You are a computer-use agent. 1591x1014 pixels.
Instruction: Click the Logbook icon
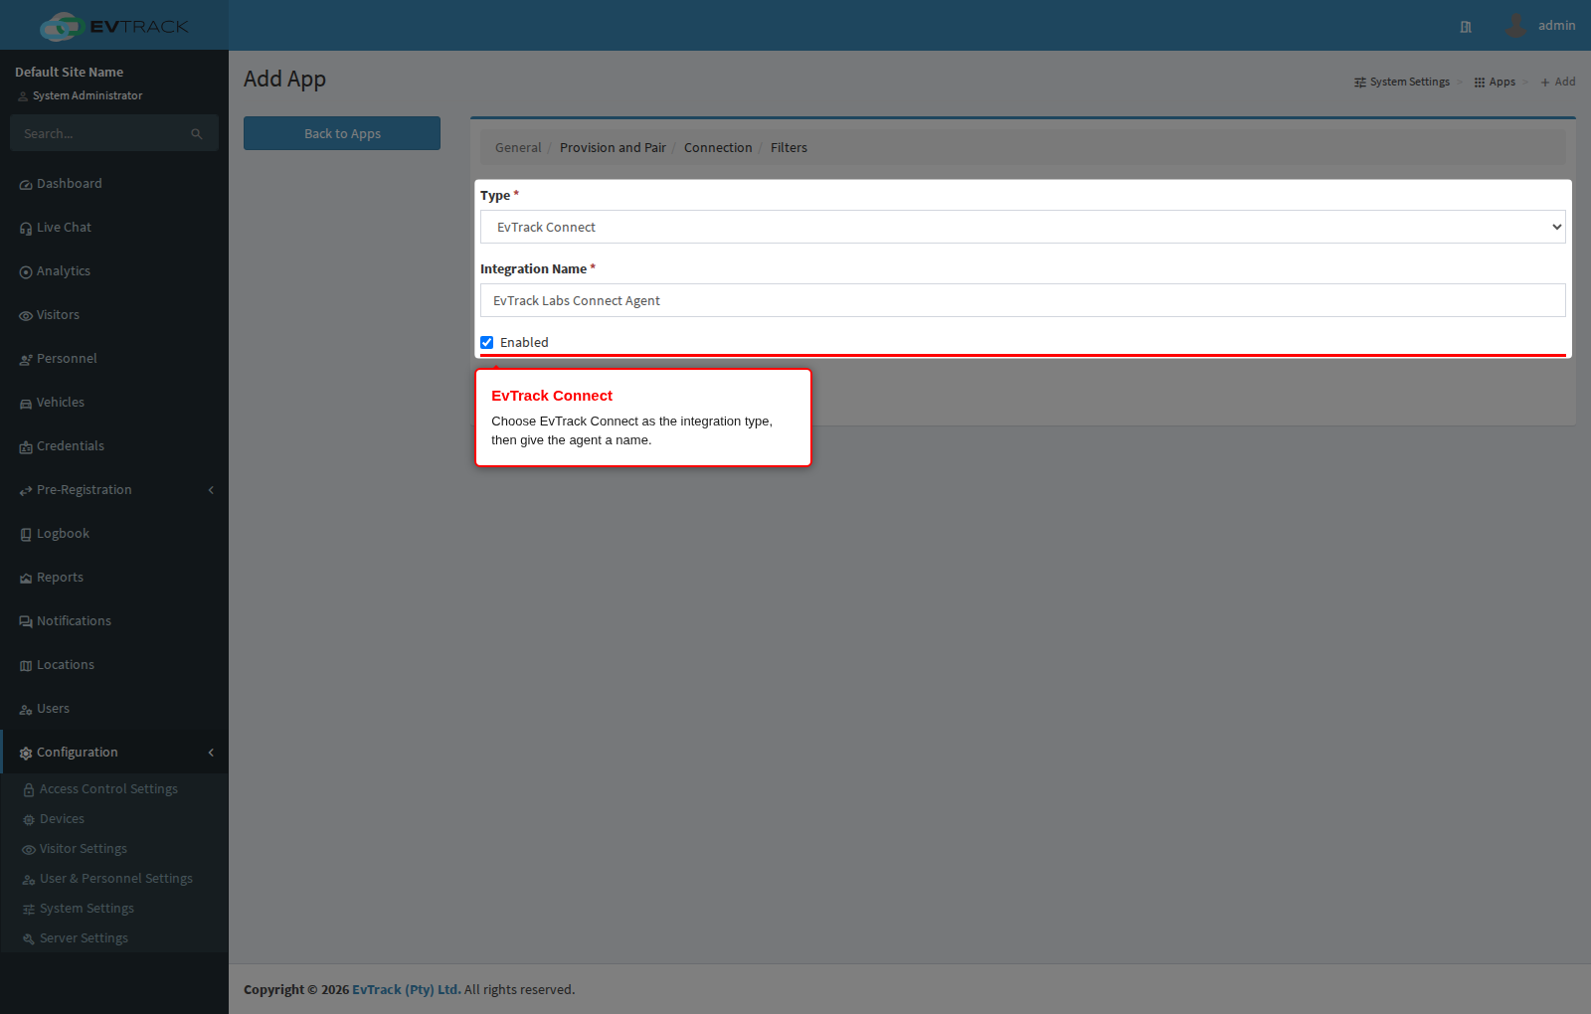point(26,535)
